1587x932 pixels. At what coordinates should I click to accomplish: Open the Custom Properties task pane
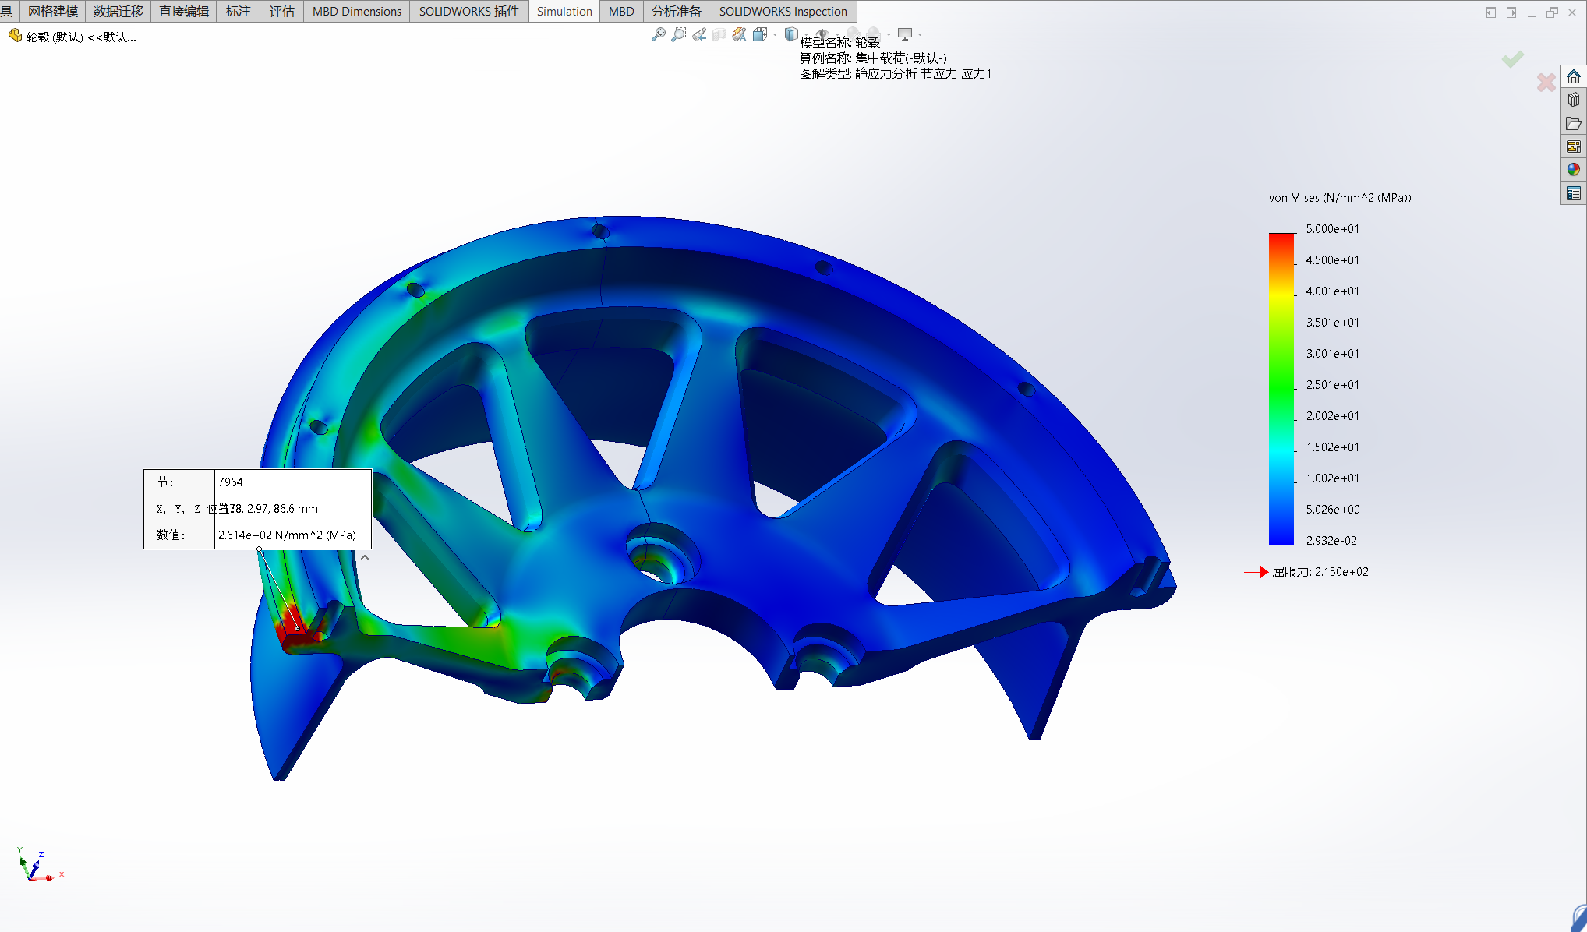[1574, 192]
